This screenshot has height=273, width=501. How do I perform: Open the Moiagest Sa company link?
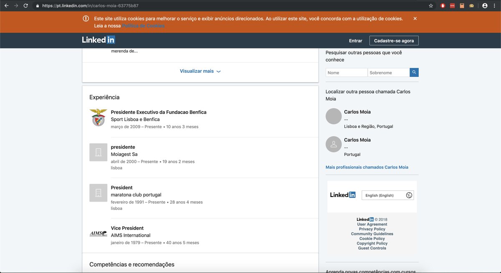pyautogui.click(x=124, y=154)
